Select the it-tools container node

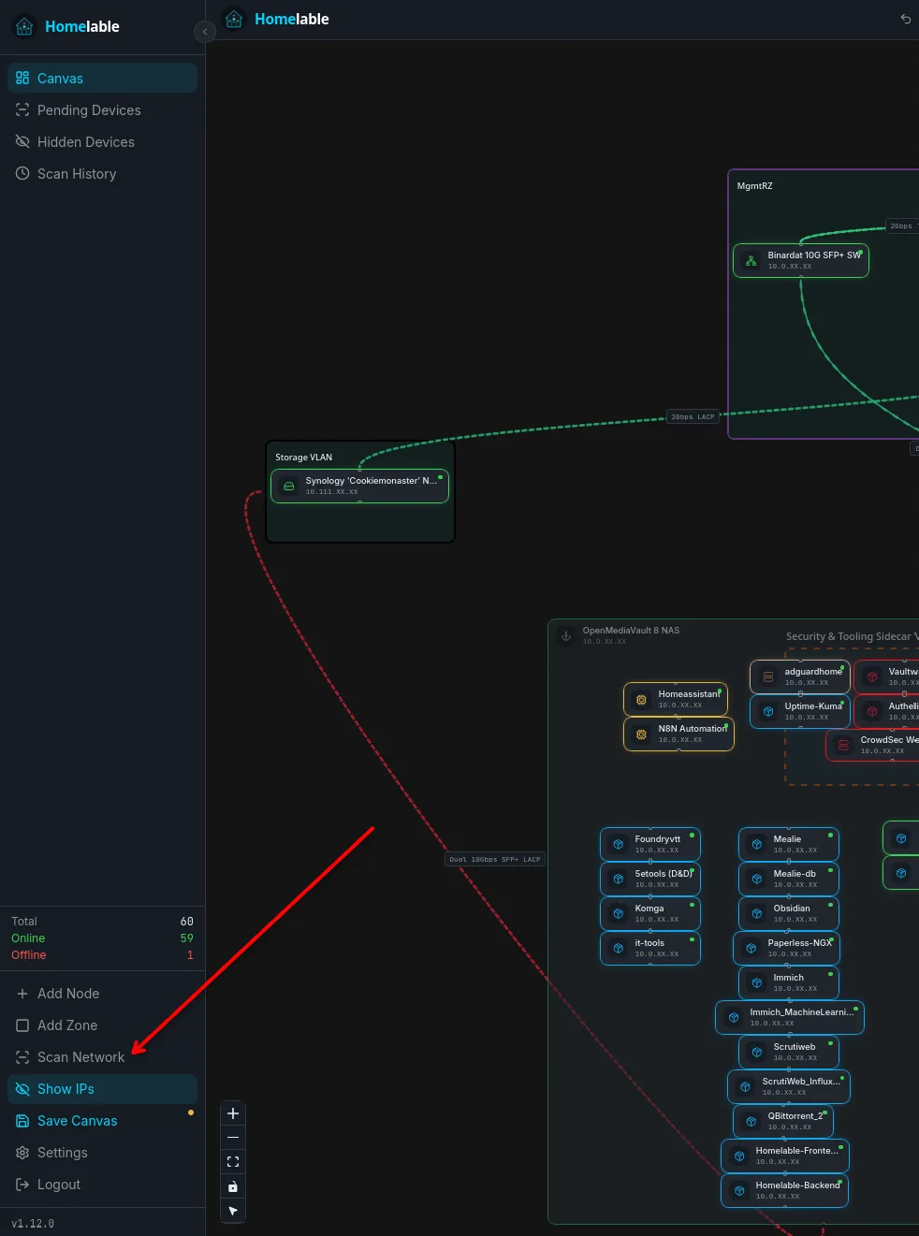[650, 948]
